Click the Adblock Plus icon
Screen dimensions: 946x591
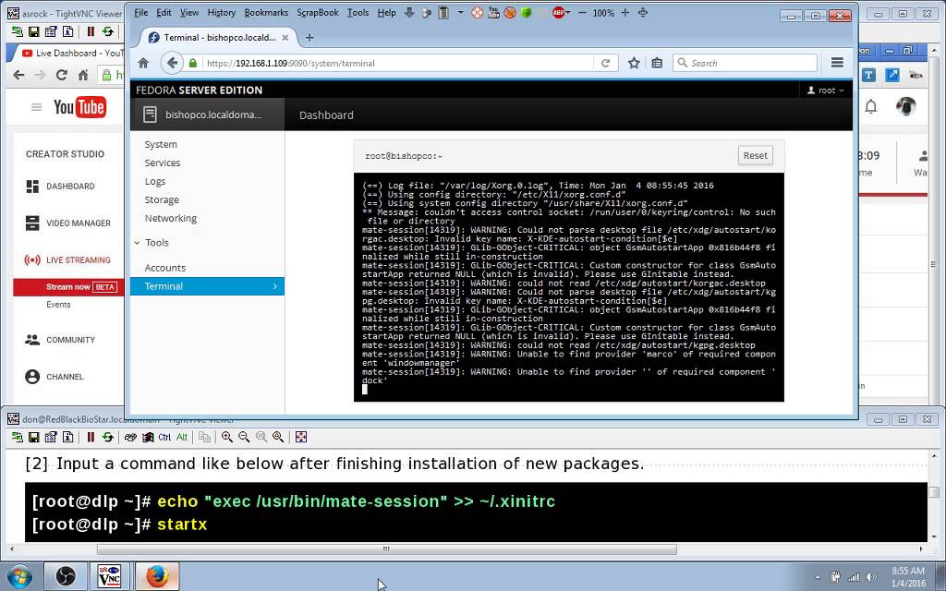tap(559, 13)
